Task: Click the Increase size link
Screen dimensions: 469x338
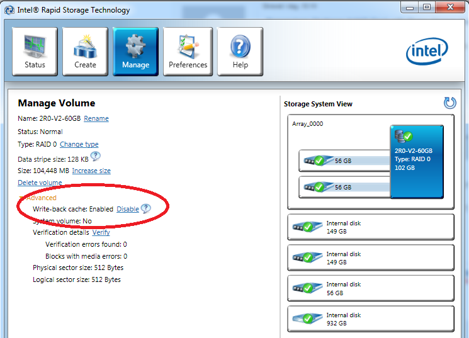Action: click(91, 171)
